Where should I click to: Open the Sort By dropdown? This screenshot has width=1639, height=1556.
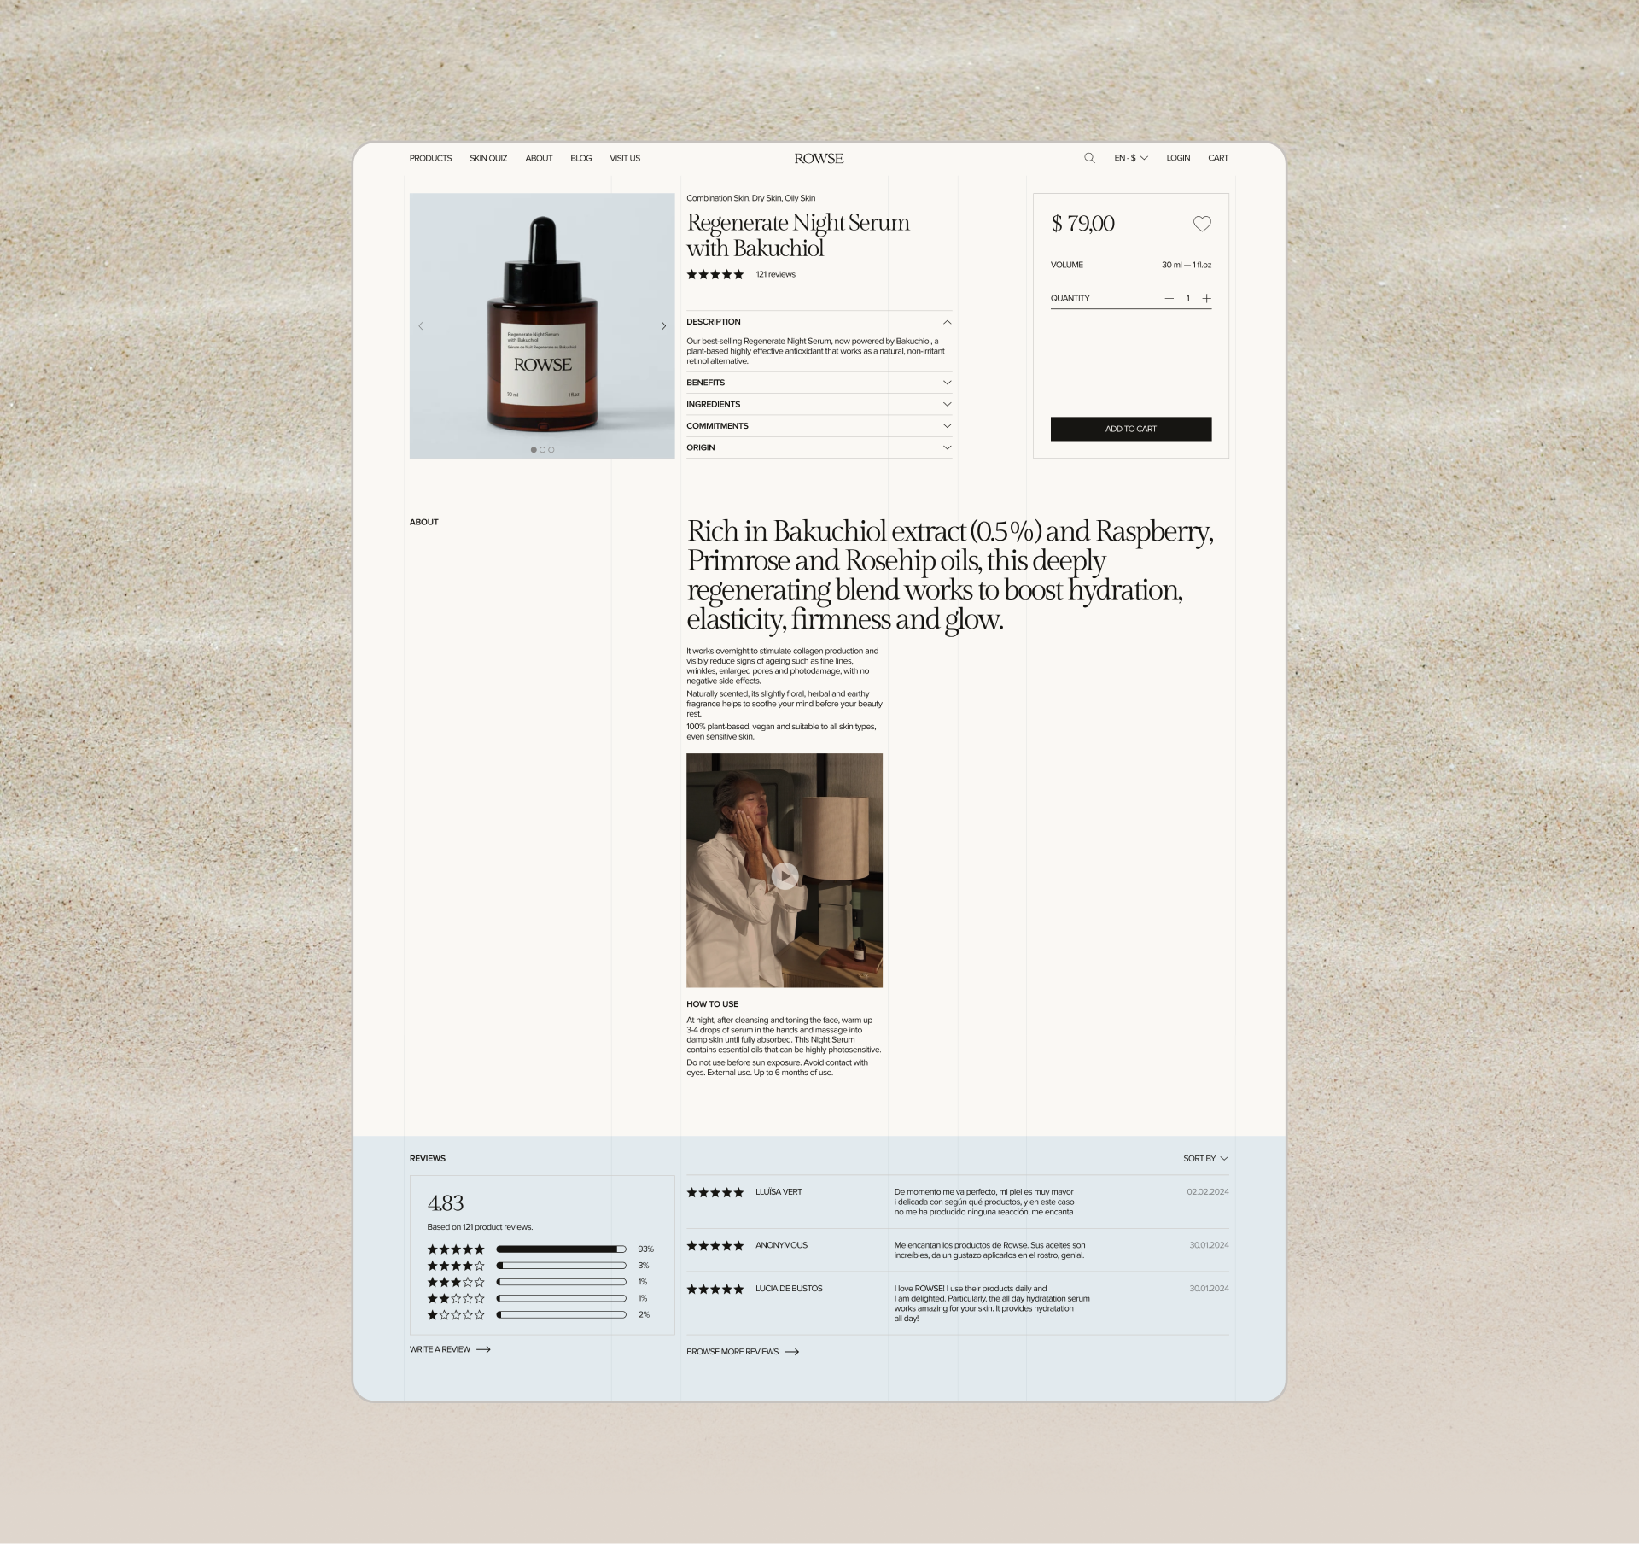[1204, 1158]
